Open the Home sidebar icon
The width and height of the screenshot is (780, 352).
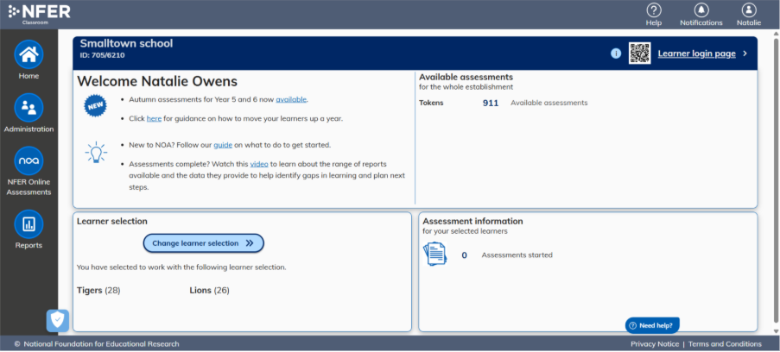(29, 54)
